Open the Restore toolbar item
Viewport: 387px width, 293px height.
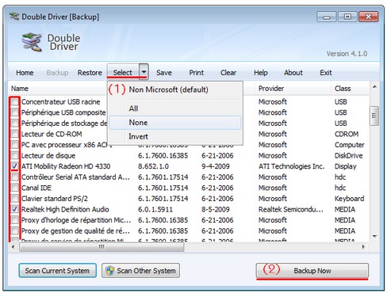click(x=90, y=73)
